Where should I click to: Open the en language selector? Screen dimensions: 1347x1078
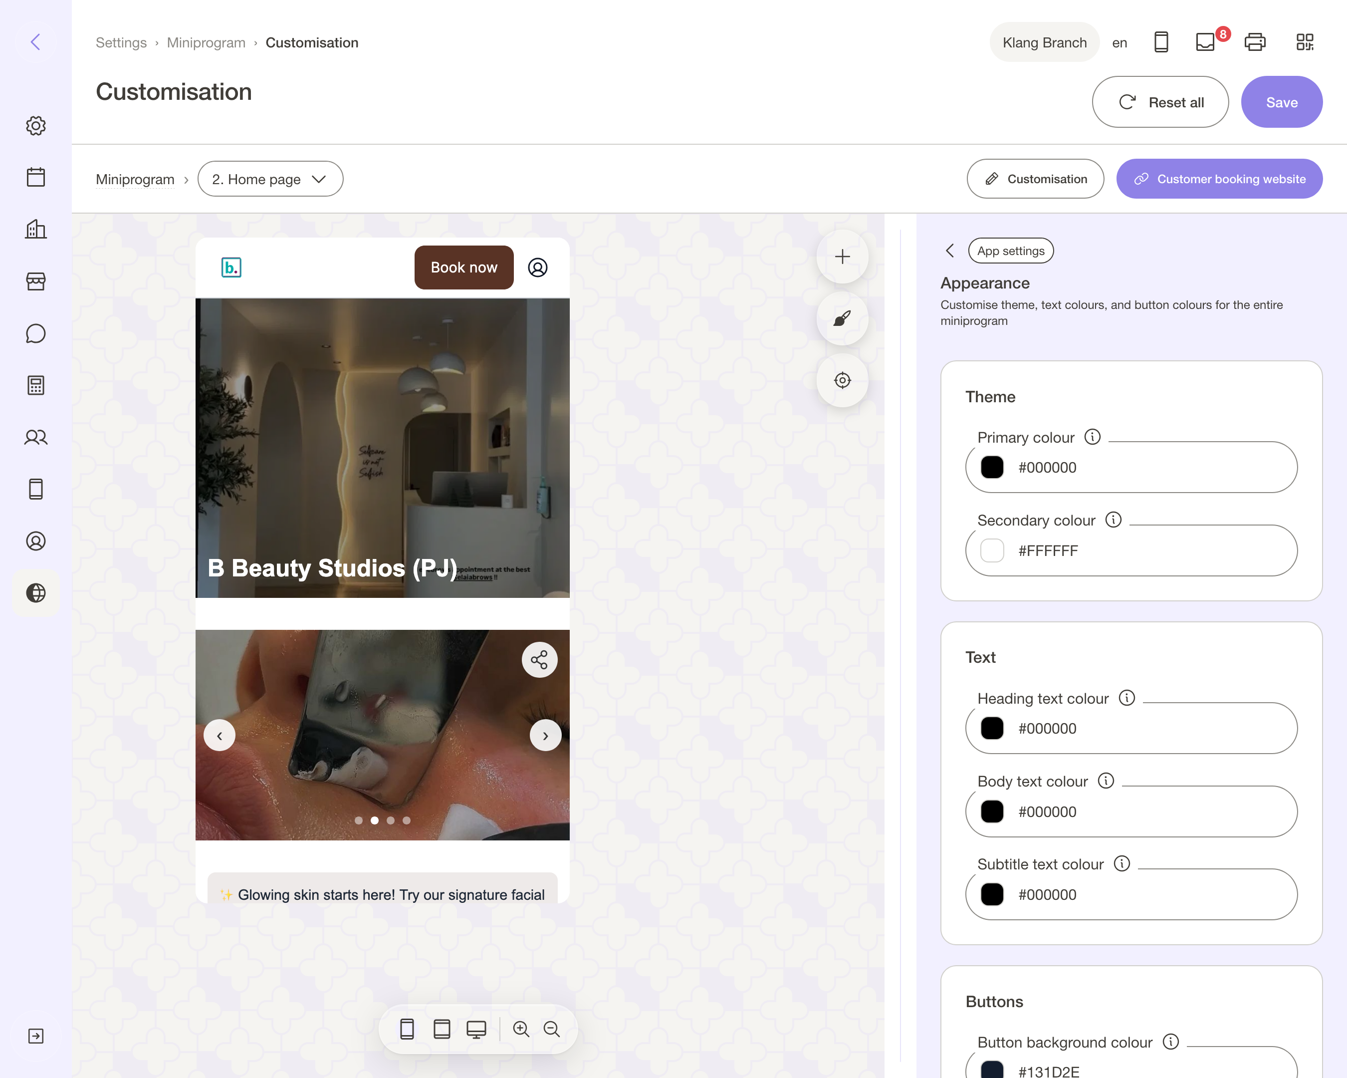coord(1119,42)
